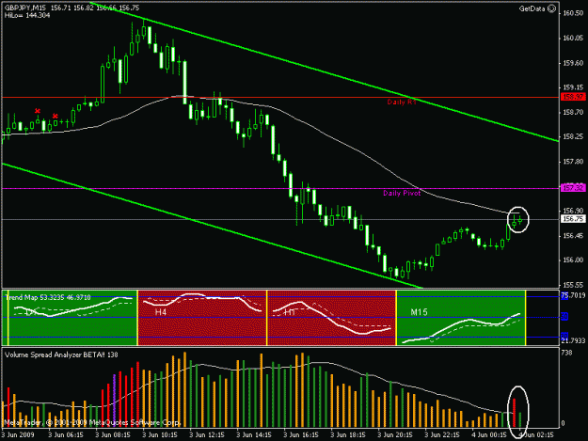Click the 3 Jun 14:15 time label
This screenshot has height=441, width=588.
pos(254,435)
